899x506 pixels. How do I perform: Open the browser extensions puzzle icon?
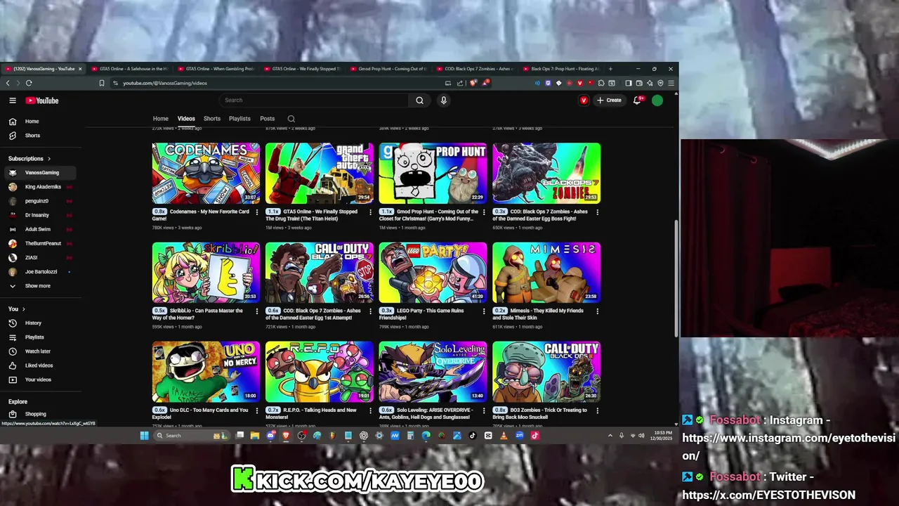tap(601, 83)
